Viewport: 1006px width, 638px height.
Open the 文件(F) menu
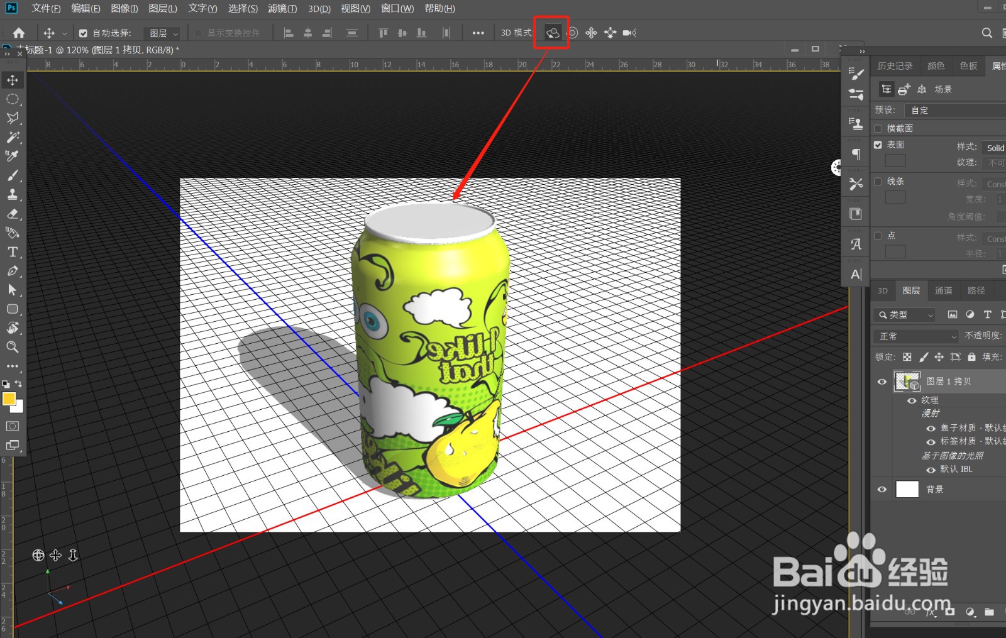pyautogui.click(x=46, y=8)
